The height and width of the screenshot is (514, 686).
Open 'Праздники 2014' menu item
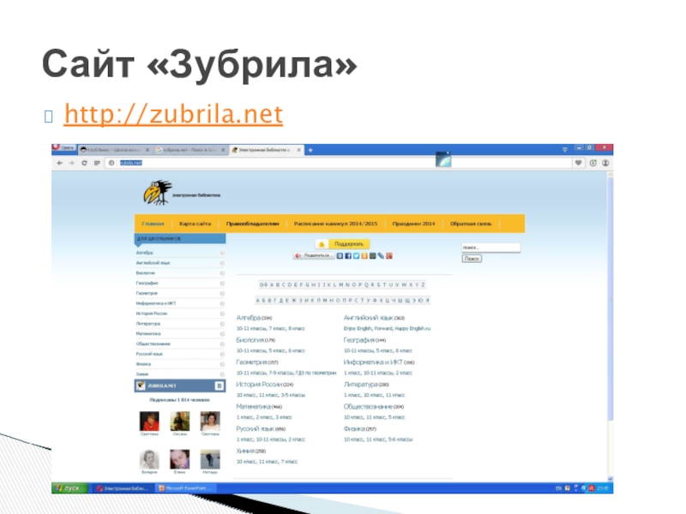pyautogui.click(x=413, y=224)
